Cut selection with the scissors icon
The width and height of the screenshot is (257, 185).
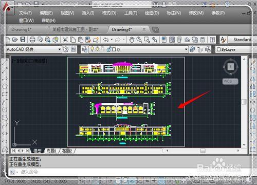[65, 40]
